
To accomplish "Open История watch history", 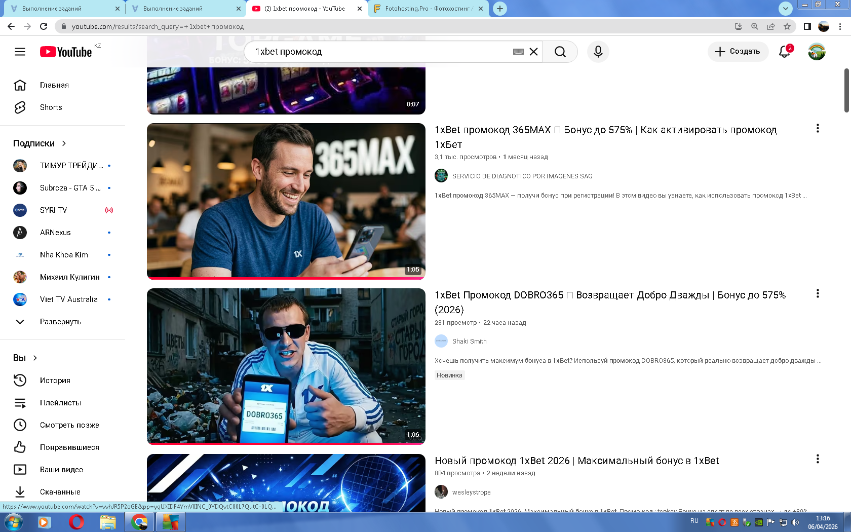I will 62,381.
